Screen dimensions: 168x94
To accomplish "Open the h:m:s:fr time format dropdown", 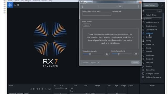I will (90, 93).
